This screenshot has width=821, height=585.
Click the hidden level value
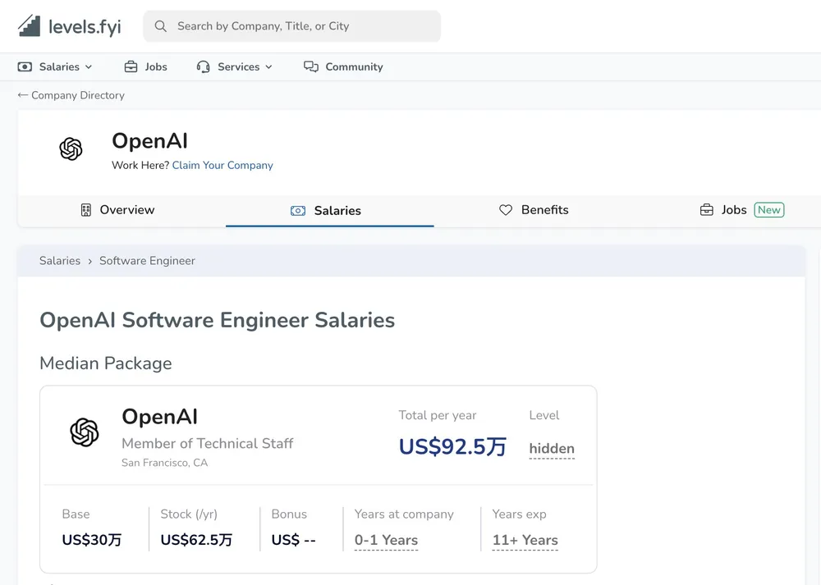pos(552,449)
